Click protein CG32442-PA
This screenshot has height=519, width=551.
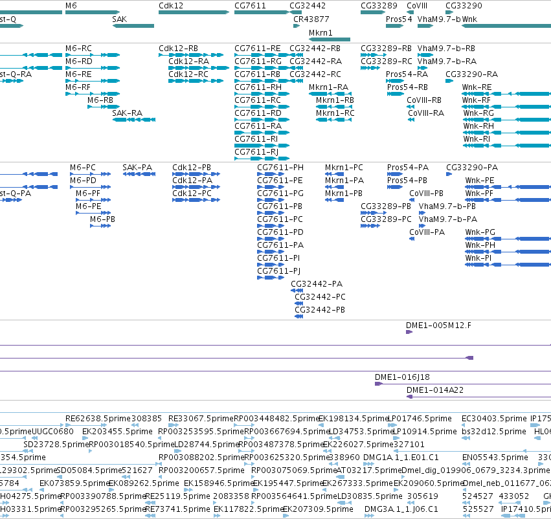coord(297,291)
